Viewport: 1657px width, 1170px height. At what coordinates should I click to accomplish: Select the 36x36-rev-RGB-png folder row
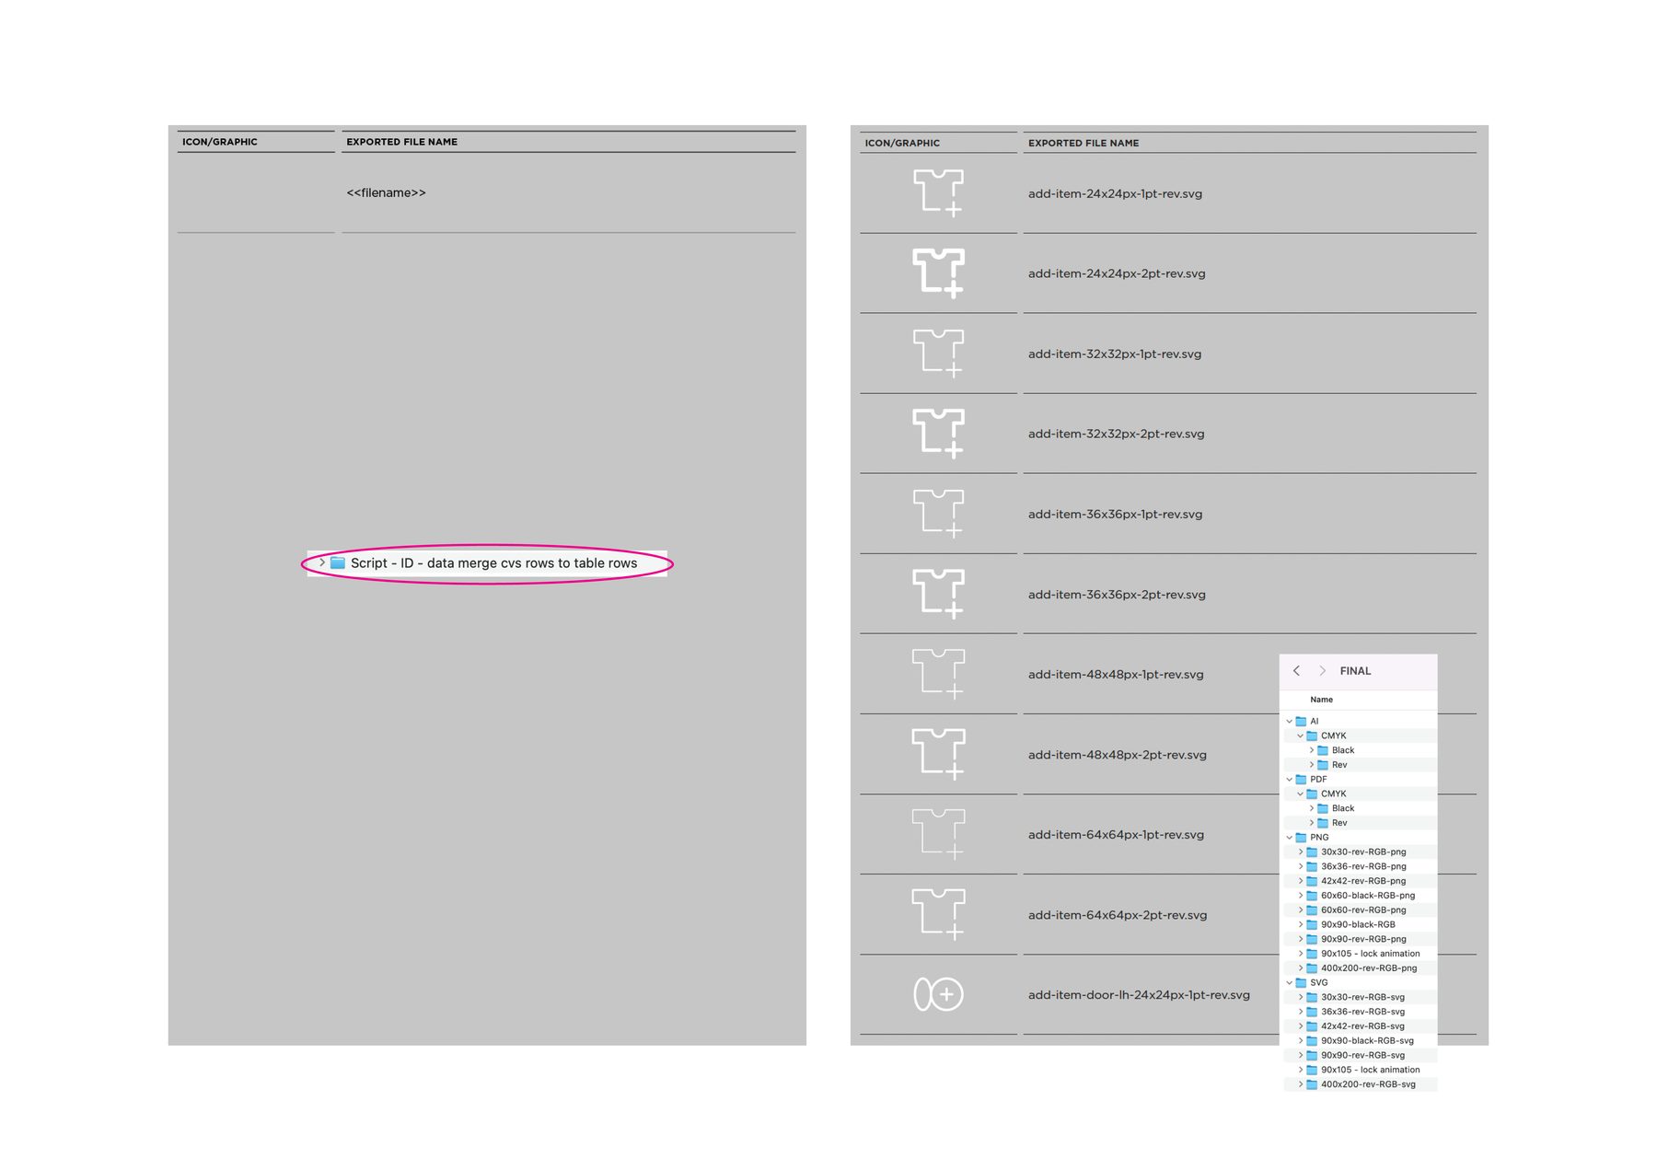pyautogui.click(x=1359, y=867)
